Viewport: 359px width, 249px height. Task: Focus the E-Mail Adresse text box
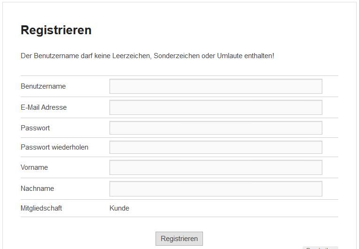coord(216,107)
